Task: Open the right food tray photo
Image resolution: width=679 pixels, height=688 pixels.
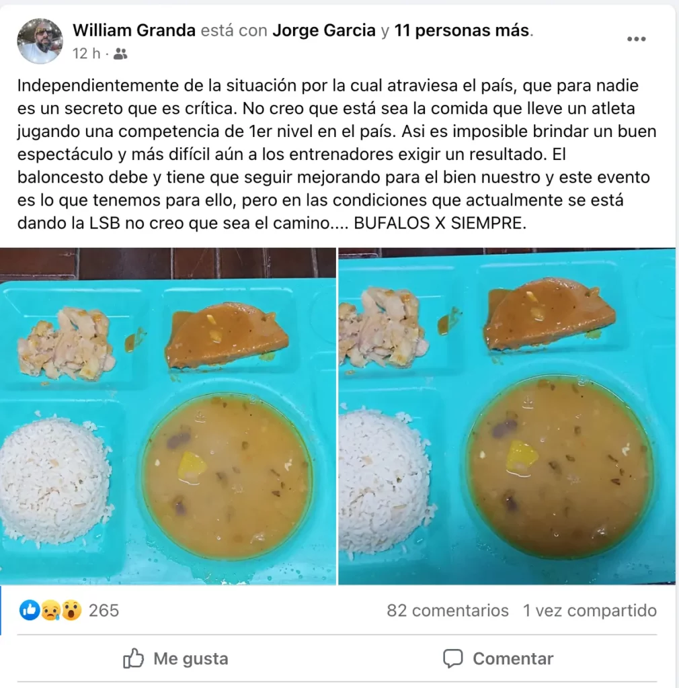Action: (507, 417)
